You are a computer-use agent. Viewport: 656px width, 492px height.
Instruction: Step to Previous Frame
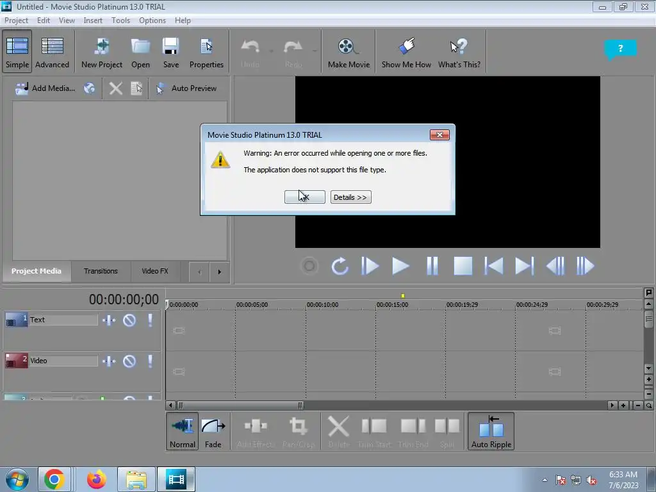(555, 266)
